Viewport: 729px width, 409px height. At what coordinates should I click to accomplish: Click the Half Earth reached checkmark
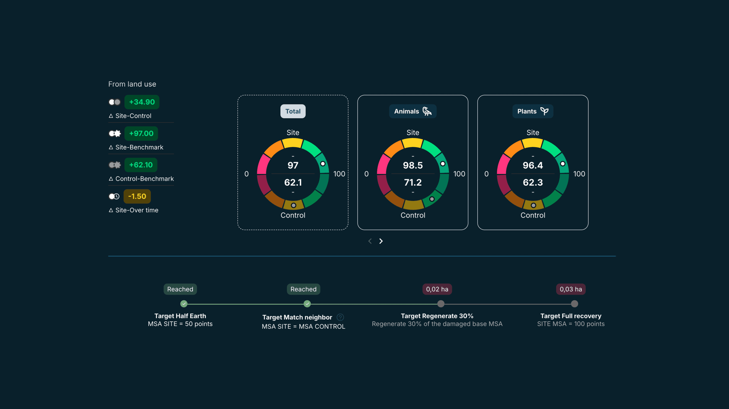pyautogui.click(x=184, y=304)
